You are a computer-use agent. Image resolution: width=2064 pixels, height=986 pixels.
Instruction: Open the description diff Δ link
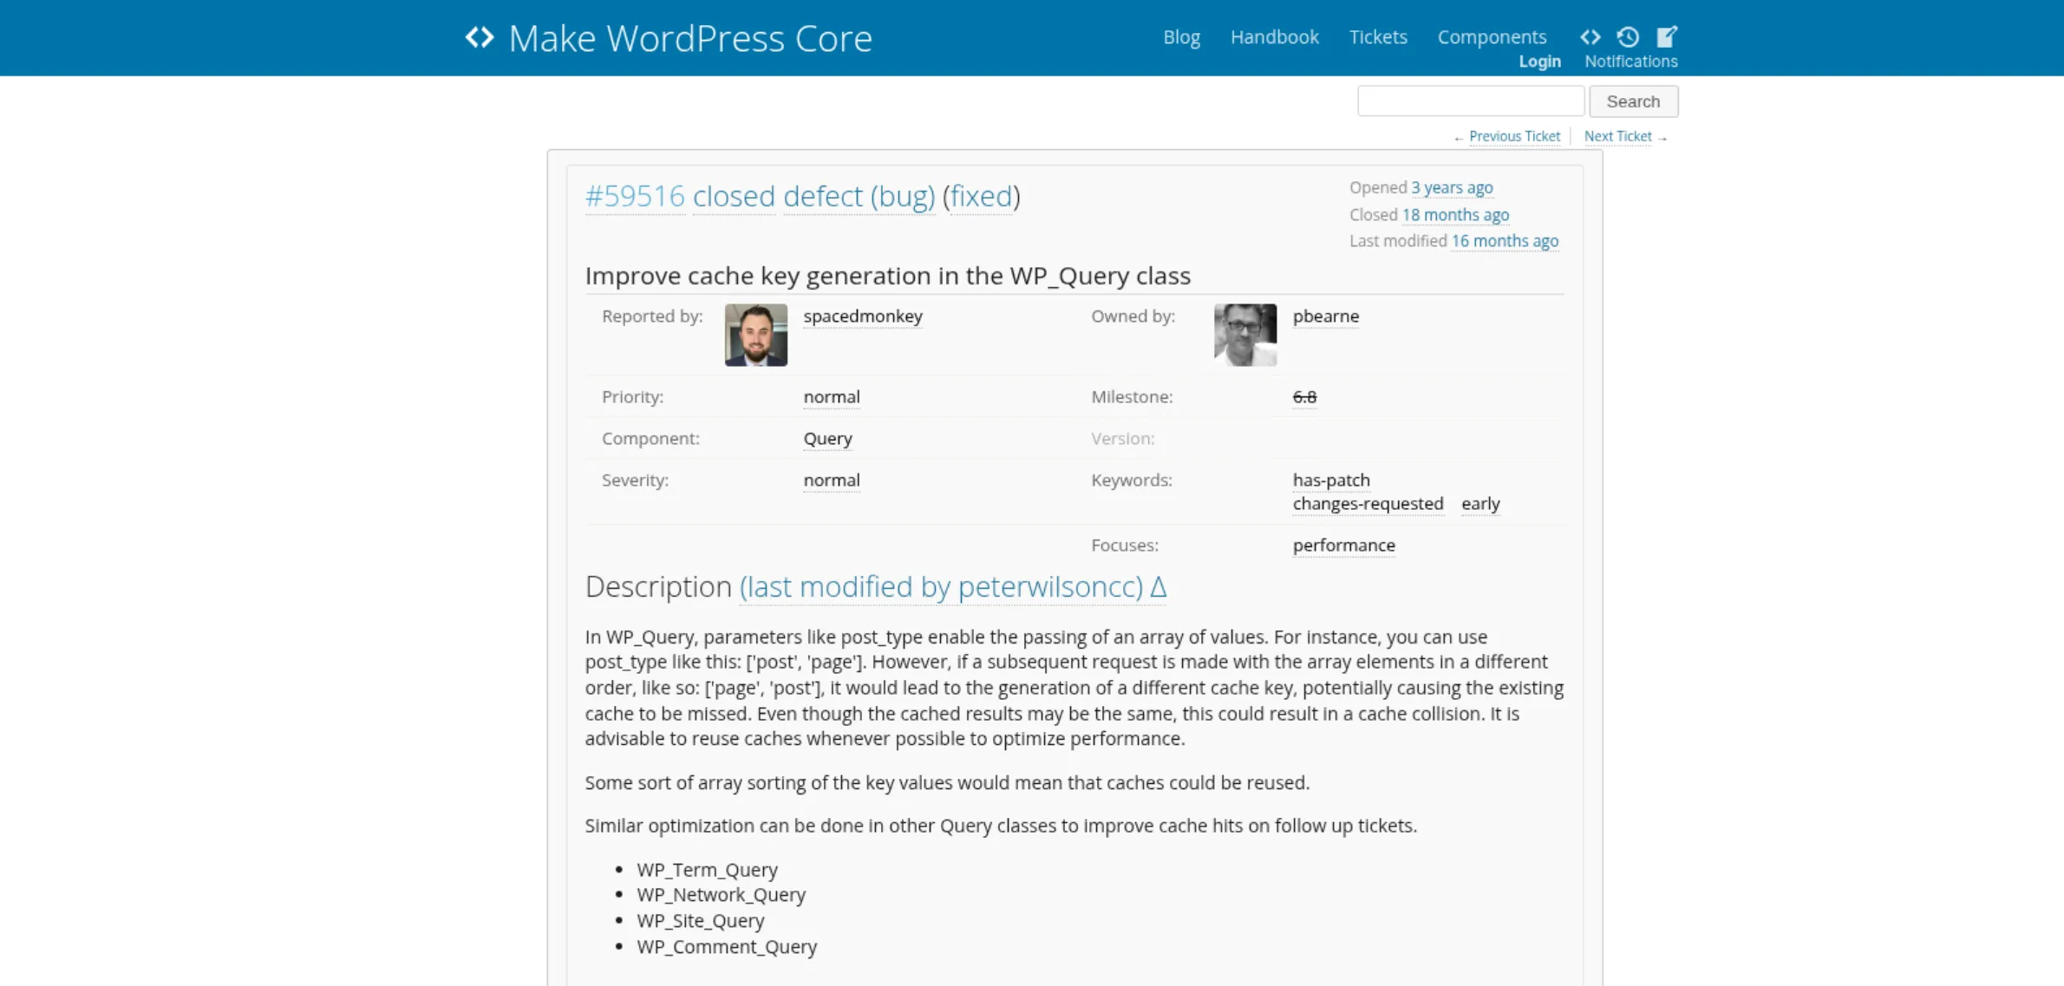(x=1158, y=586)
